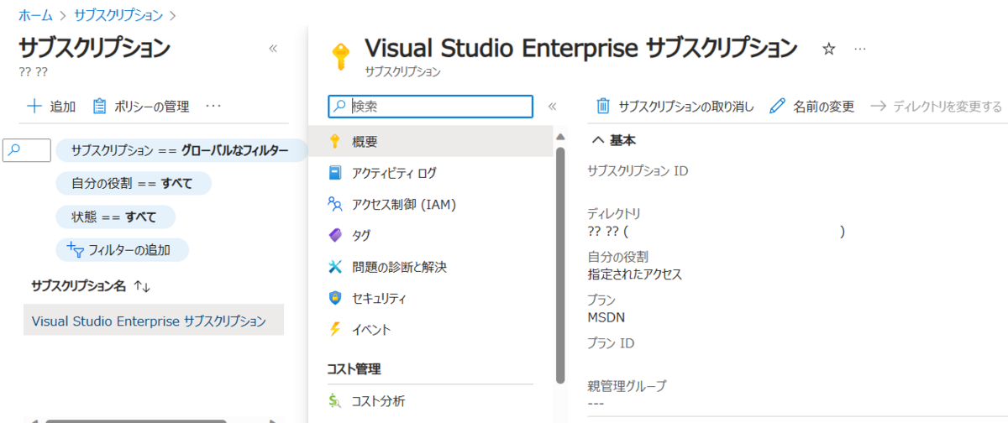Click the ホーム breadcrumb link
This screenshot has width=1008, height=423.
(34, 14)
